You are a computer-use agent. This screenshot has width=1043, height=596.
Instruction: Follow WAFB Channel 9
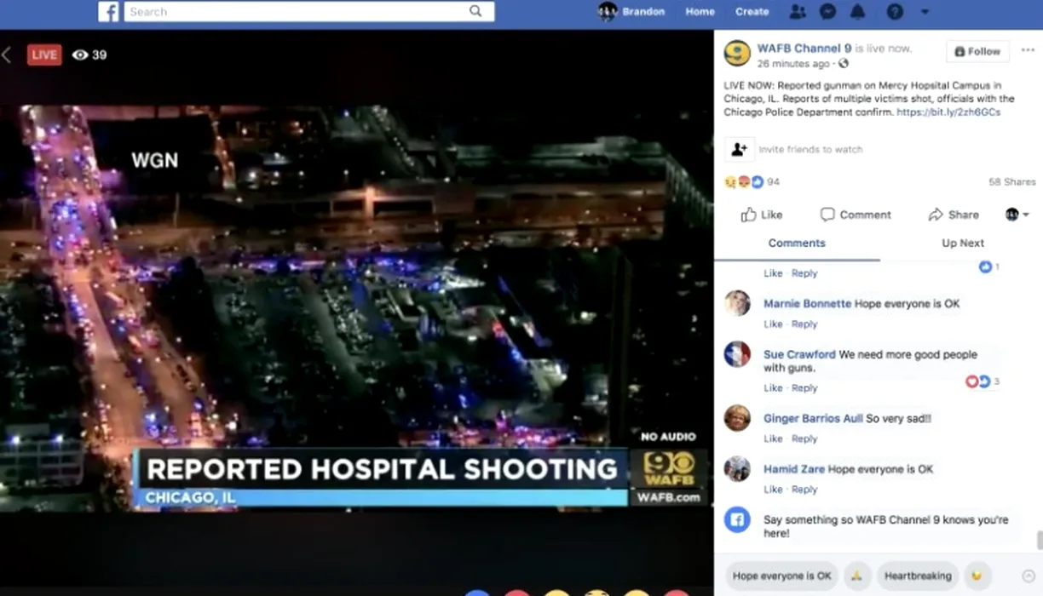pyautogui.click(x=977, y=52)
